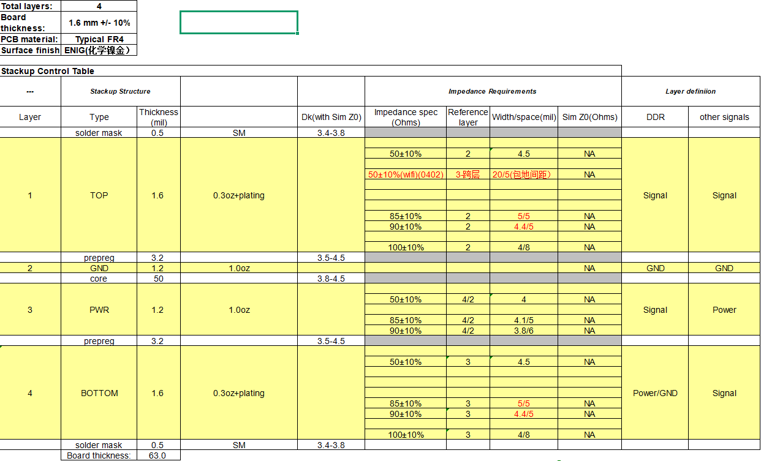Click the 'BOTTOM' layer type cell

coord(99,393)
